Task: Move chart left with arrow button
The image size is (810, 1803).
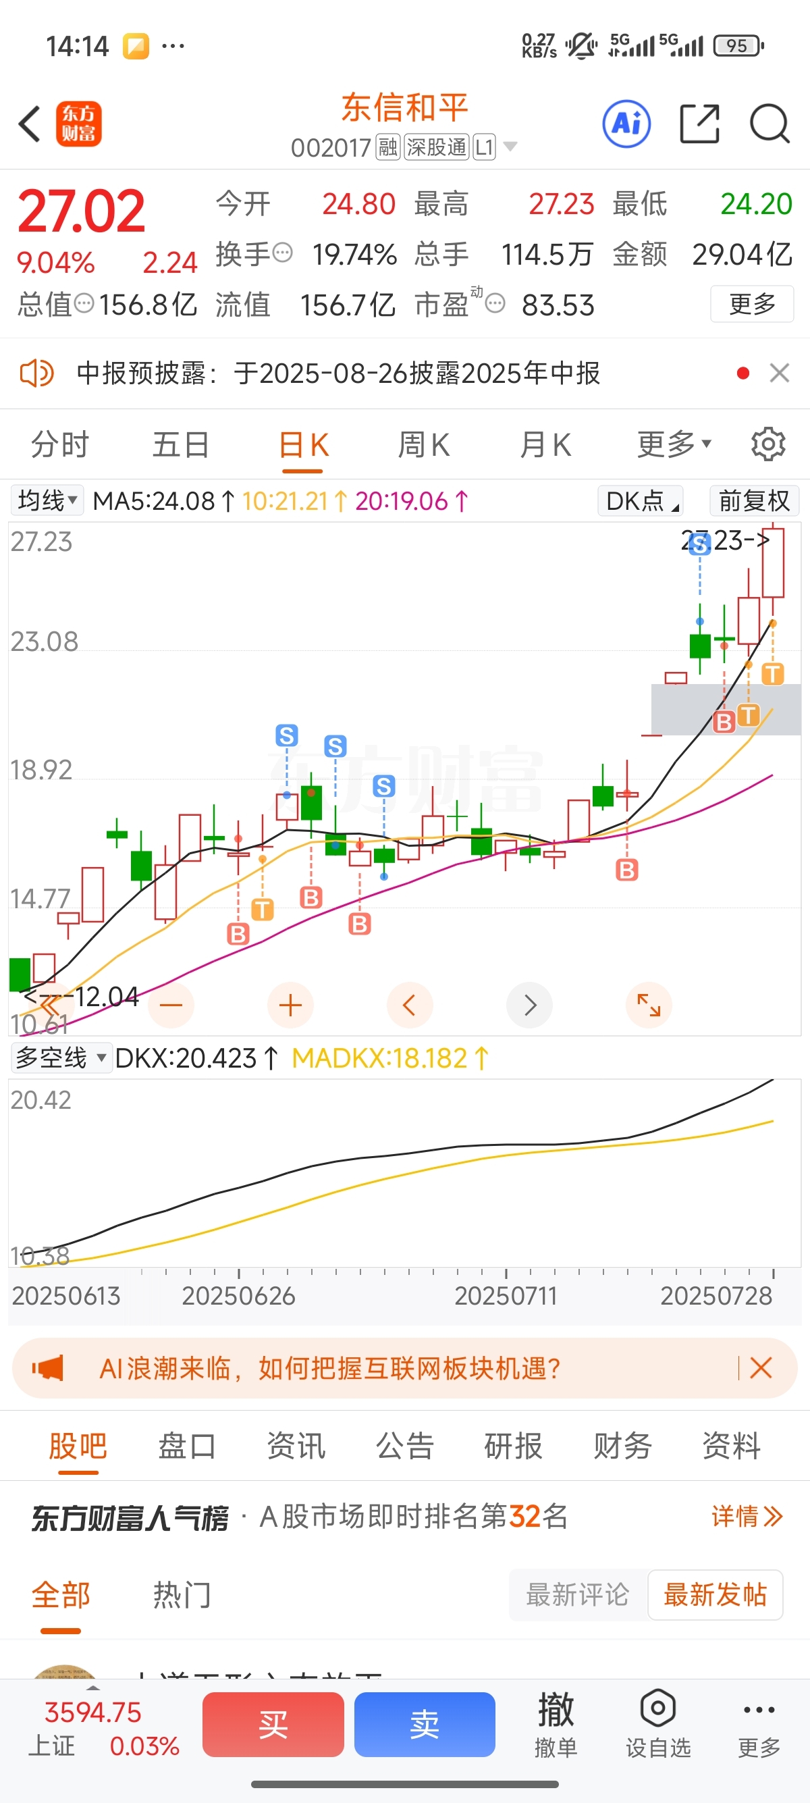Action: (x=410, y=1005)
